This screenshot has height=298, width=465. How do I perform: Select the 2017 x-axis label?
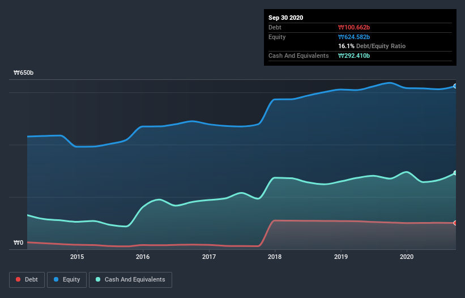point(209,257)
